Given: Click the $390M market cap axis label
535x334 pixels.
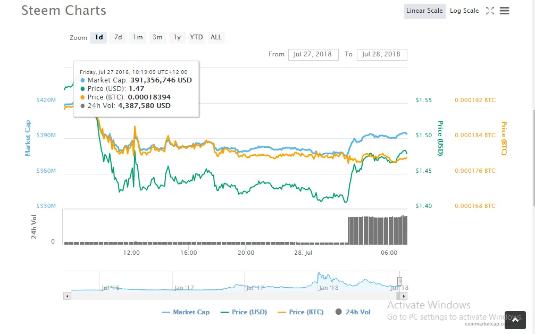Looking at the screenshot, I should click(x=46, y=135).
